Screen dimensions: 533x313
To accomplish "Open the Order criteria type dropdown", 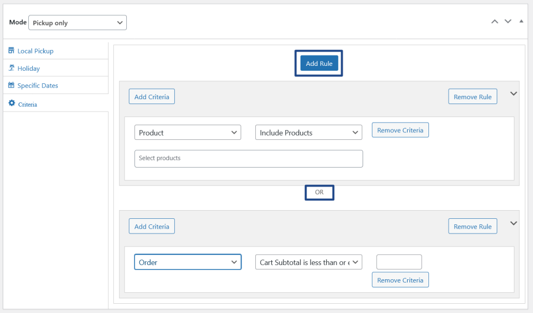I will pos(187,262).
